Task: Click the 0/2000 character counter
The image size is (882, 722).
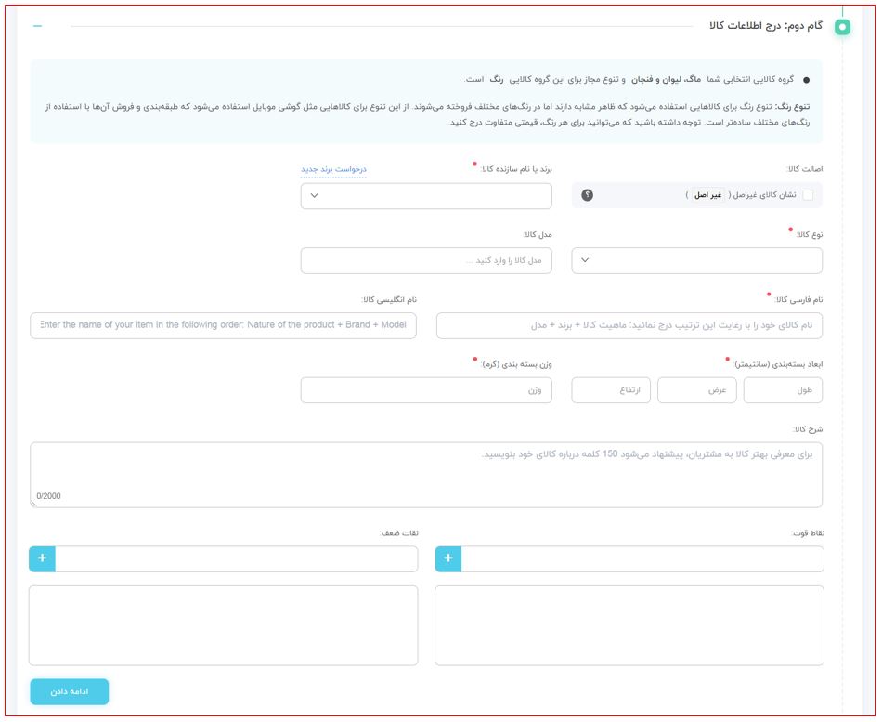Action: coord(48,496)
